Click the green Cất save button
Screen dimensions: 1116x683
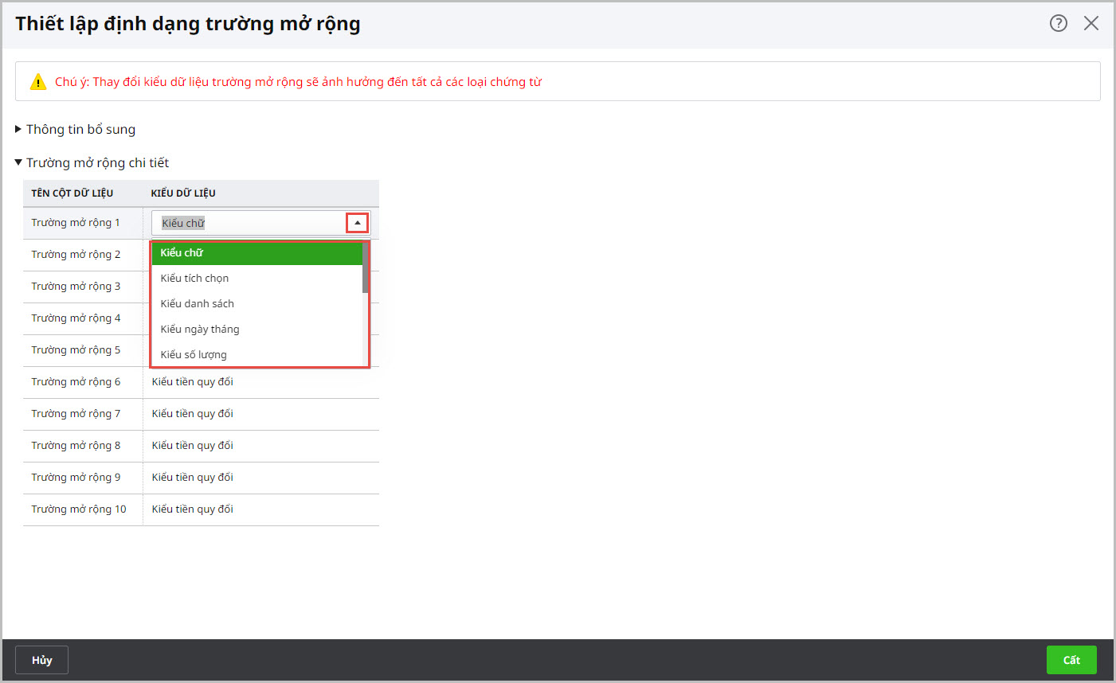coord(1071,660)
